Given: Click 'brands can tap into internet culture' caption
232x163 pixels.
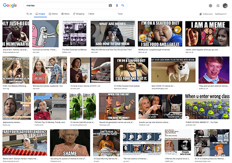Looking at the screenshot, I should click(x=155, y=122).
